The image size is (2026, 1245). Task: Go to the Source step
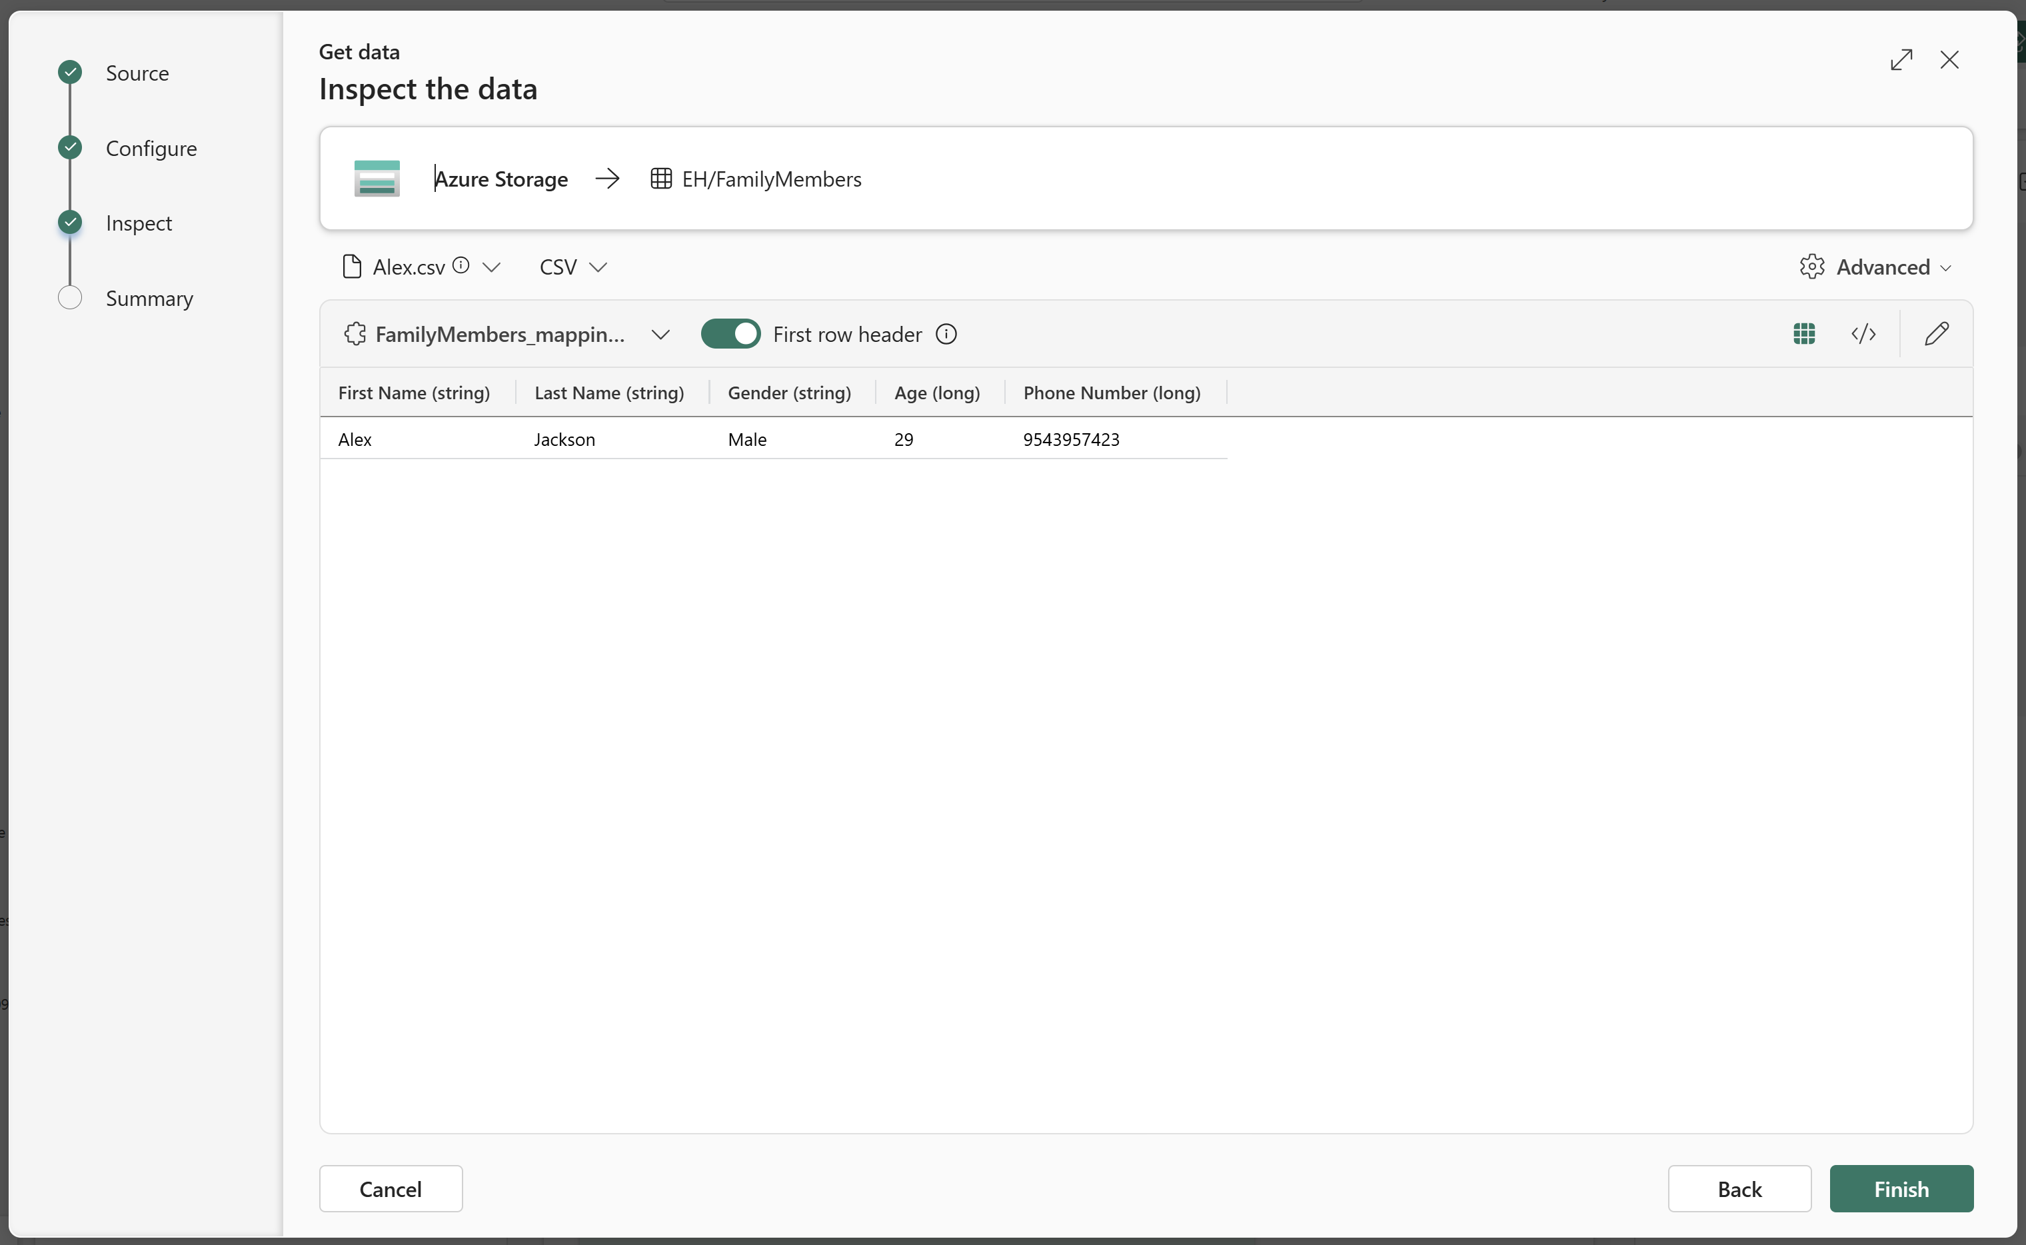[x=137, y=73]
